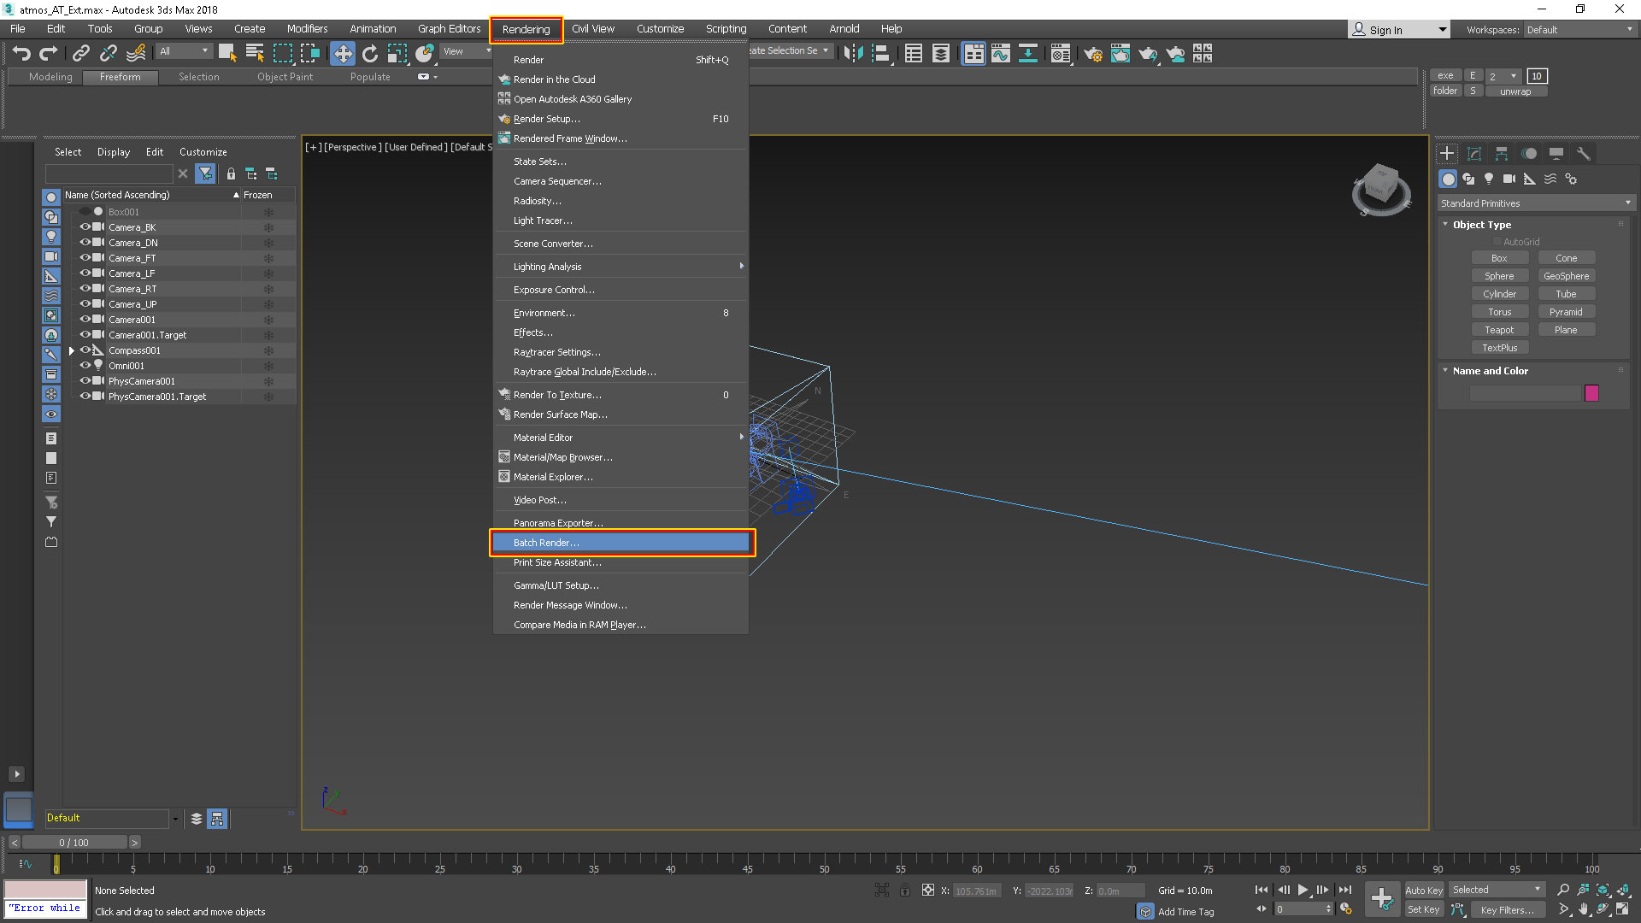The image size is (1641, 923).
Task: Open the Environment menu item
Action: 544,313
